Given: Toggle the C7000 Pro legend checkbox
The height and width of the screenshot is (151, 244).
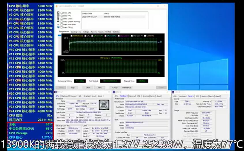Looking at the screenshot, I should tap(145, 36).
